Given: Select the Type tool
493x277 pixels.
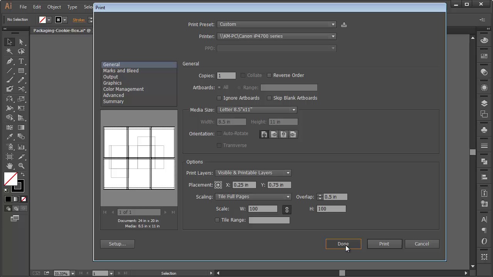Looking at the screenshot, I should pyautogui.click(x=21, y=61).
